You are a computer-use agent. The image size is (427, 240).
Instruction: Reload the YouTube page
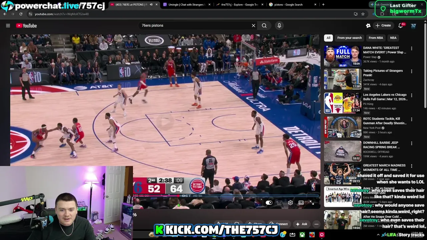(21, 14)
